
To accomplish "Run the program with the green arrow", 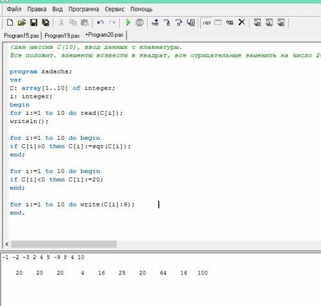I will (x=128, y=22).
